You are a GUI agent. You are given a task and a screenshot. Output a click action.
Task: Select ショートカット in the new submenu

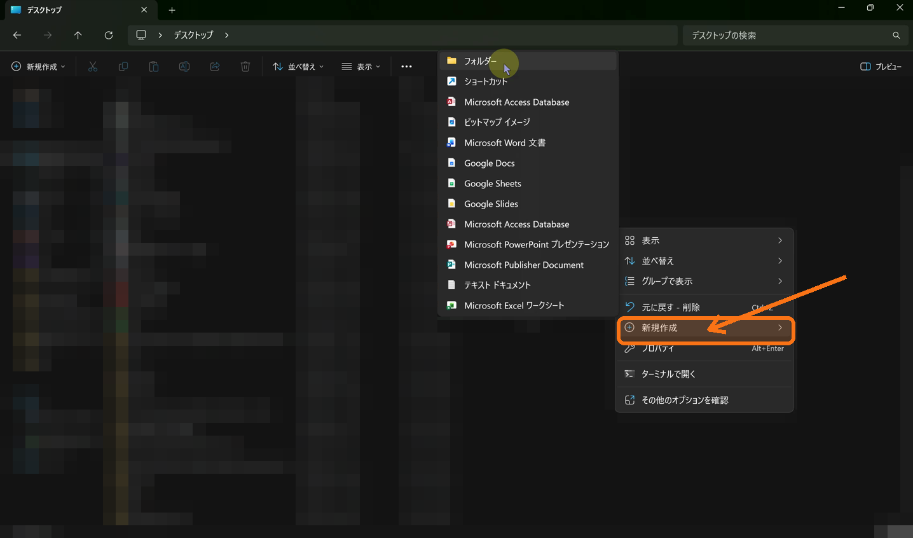pos(528,81)
